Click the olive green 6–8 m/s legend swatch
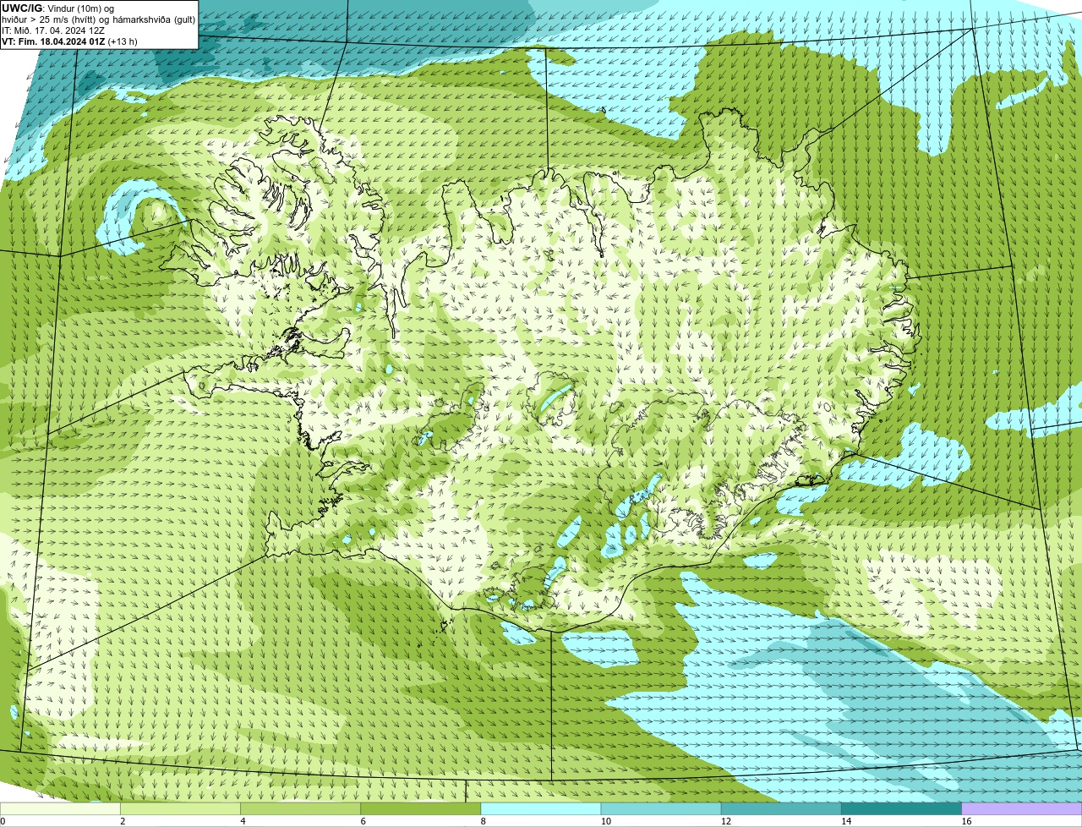 (421, 809)
